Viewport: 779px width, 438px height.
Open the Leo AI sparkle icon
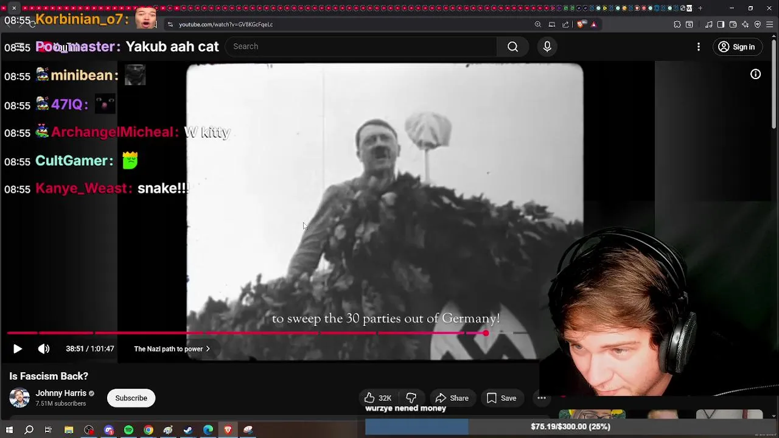click(745, 24)
